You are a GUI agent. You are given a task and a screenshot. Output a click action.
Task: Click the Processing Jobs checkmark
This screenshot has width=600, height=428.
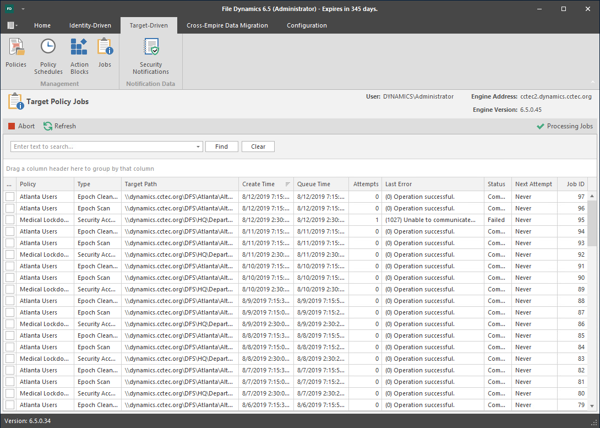[x=540, y=126]
